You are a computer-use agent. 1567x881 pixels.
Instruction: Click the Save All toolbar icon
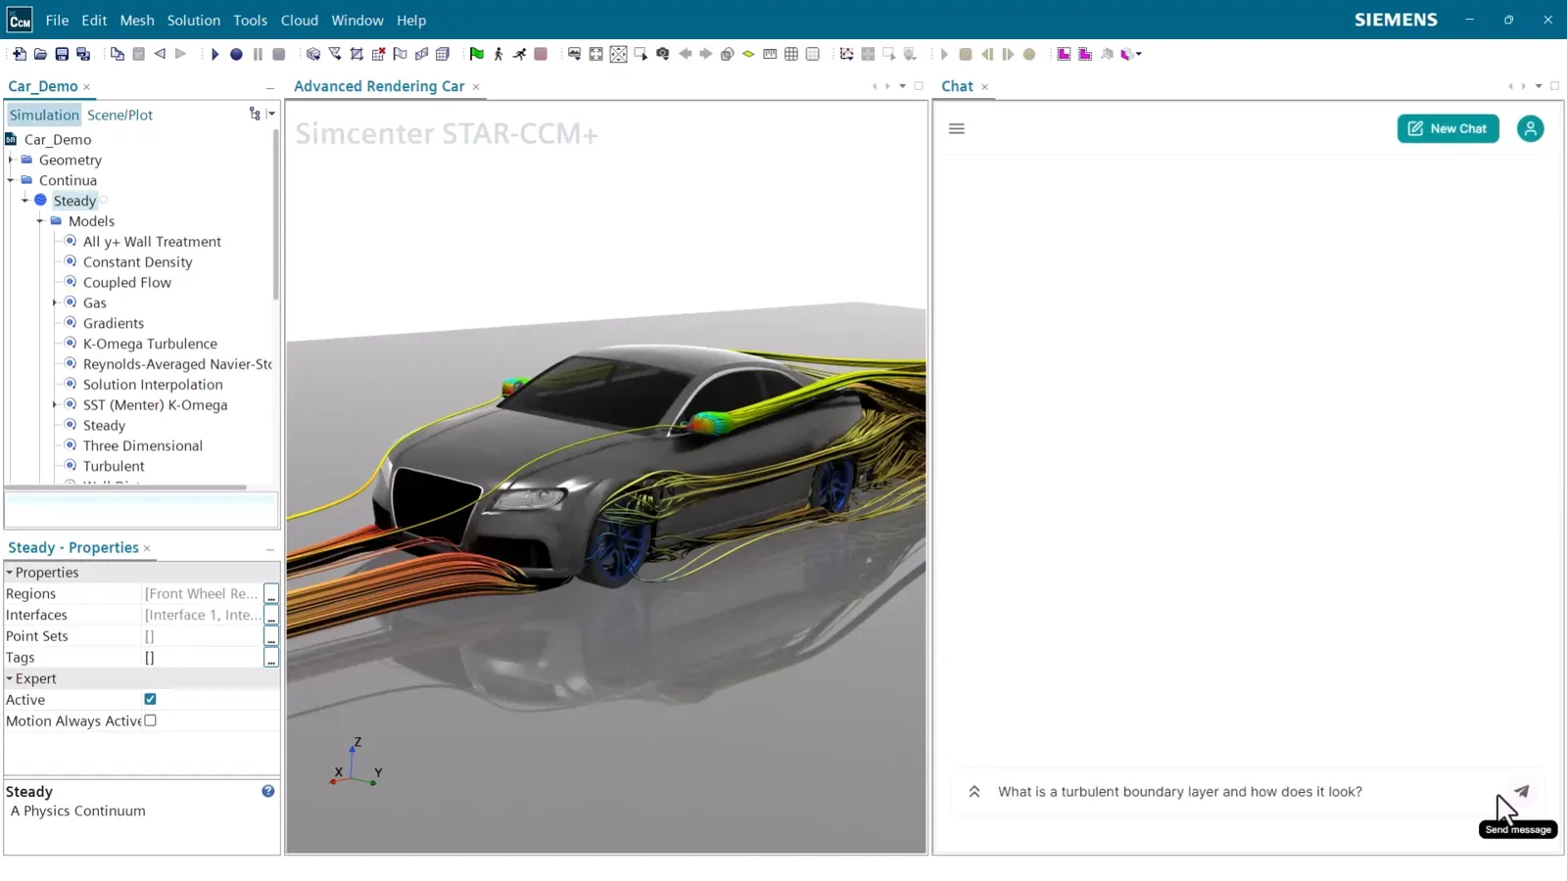coord(83,54)
